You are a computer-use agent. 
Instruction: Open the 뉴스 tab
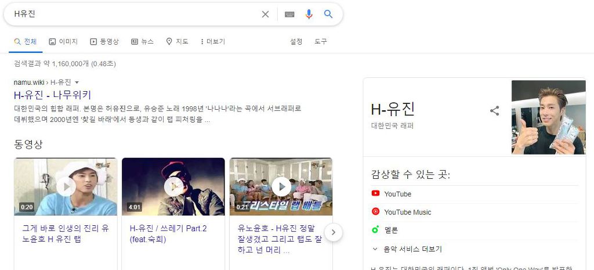tap(143, 42)
